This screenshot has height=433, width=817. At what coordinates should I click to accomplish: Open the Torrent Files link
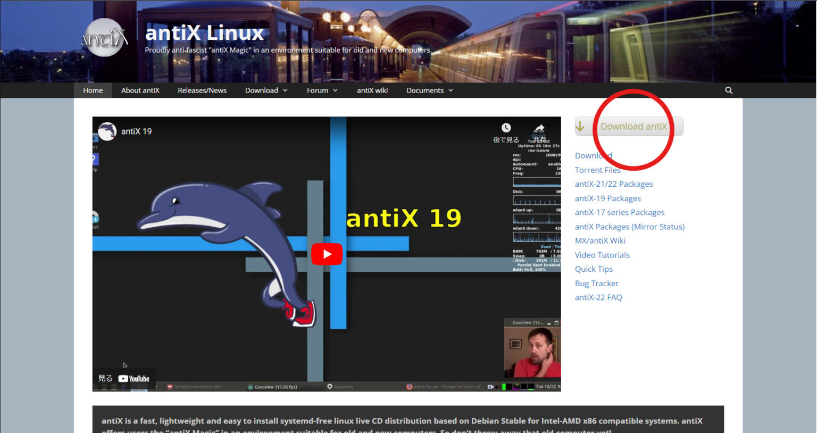pos(597,169)
